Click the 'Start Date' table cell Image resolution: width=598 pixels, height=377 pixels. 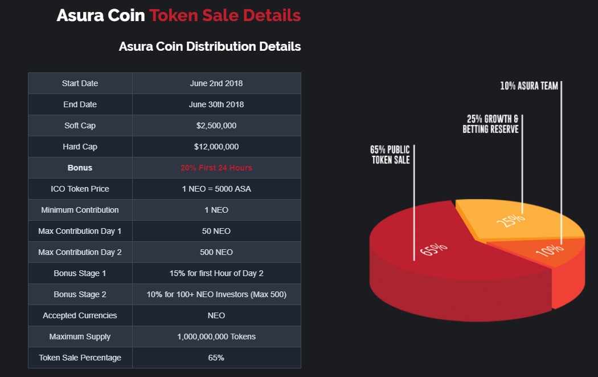coord(80,83)
